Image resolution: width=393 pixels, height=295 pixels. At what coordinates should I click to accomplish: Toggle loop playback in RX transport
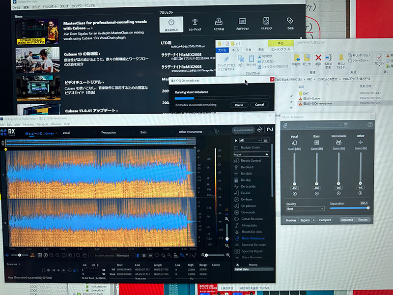pyautogui.click(x=69, y=270)
